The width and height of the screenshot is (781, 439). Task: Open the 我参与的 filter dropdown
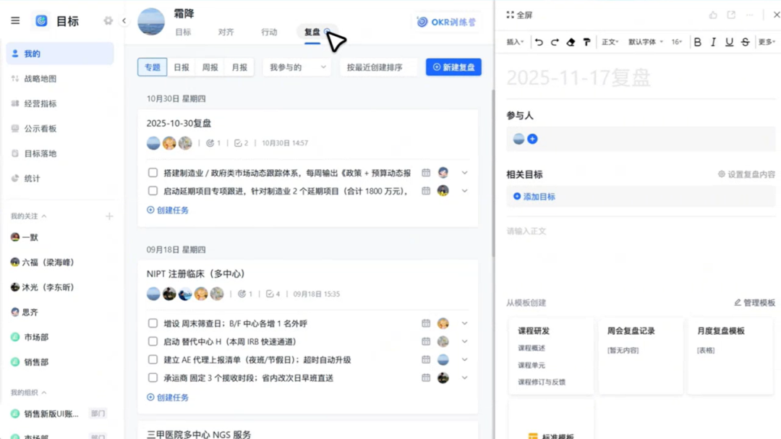pos(297,67)
